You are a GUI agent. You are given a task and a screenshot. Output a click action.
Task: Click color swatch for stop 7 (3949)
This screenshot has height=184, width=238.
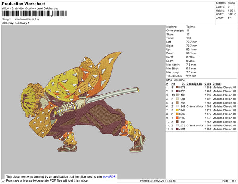[x=177, y=110]
